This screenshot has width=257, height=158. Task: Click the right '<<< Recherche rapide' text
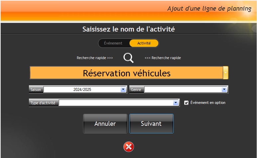coord(163,58)
